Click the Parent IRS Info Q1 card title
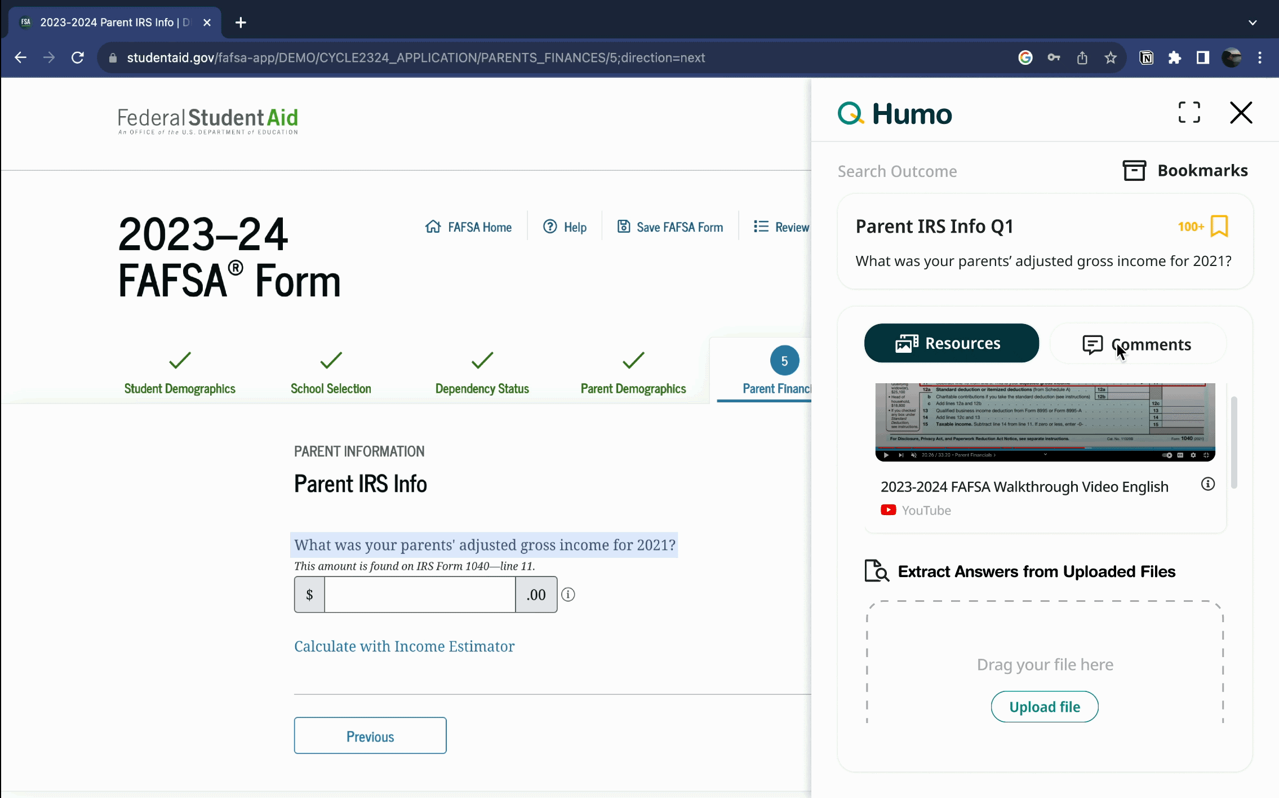Image resolution: width=1279 pixels, height=798 pixels. pos(934,227)
